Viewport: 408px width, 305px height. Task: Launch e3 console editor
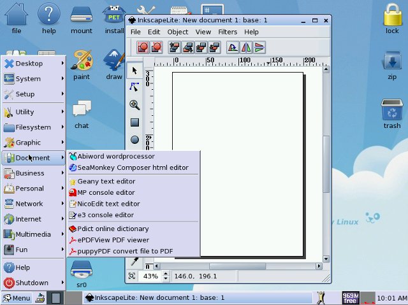(x=133, y=215)
